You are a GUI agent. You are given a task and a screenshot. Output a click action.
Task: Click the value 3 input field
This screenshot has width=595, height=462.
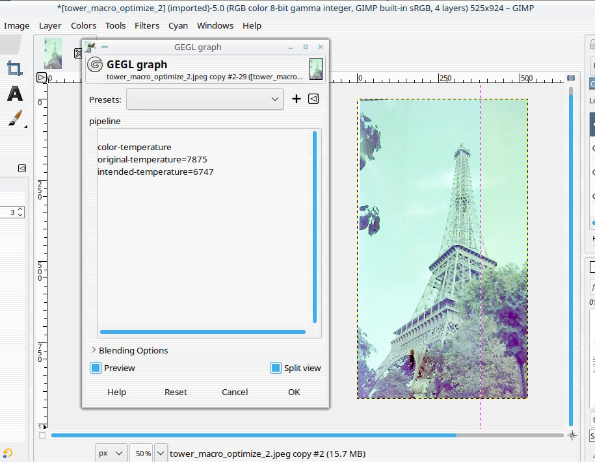click(x=8, y=212)
